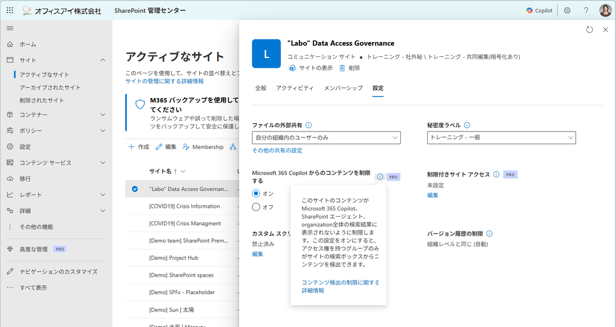Click 編集 under 制限付きサイト アクセス
616x327 pixels.
433,195
